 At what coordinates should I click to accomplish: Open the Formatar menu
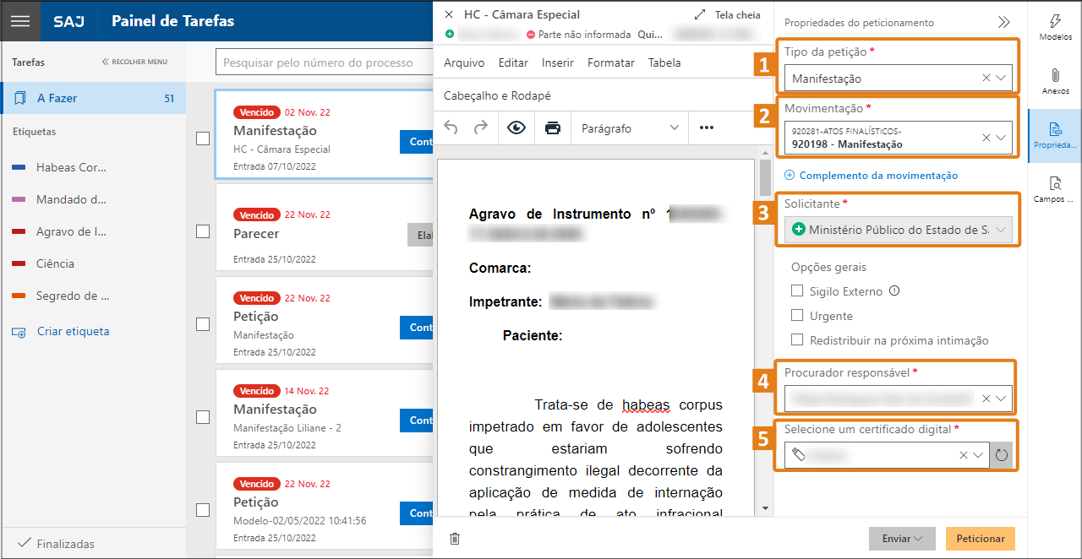tap(610, 62)
